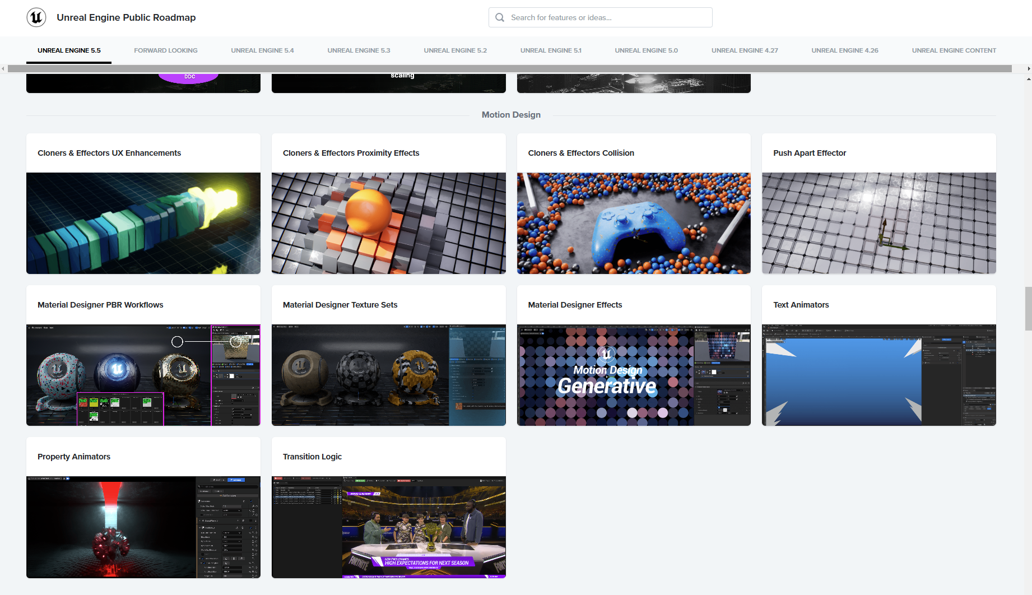The width and height of the screenshot is (1032, 595).
Task: Switch to the Unreal Engine Content tab
Action: 954,50
